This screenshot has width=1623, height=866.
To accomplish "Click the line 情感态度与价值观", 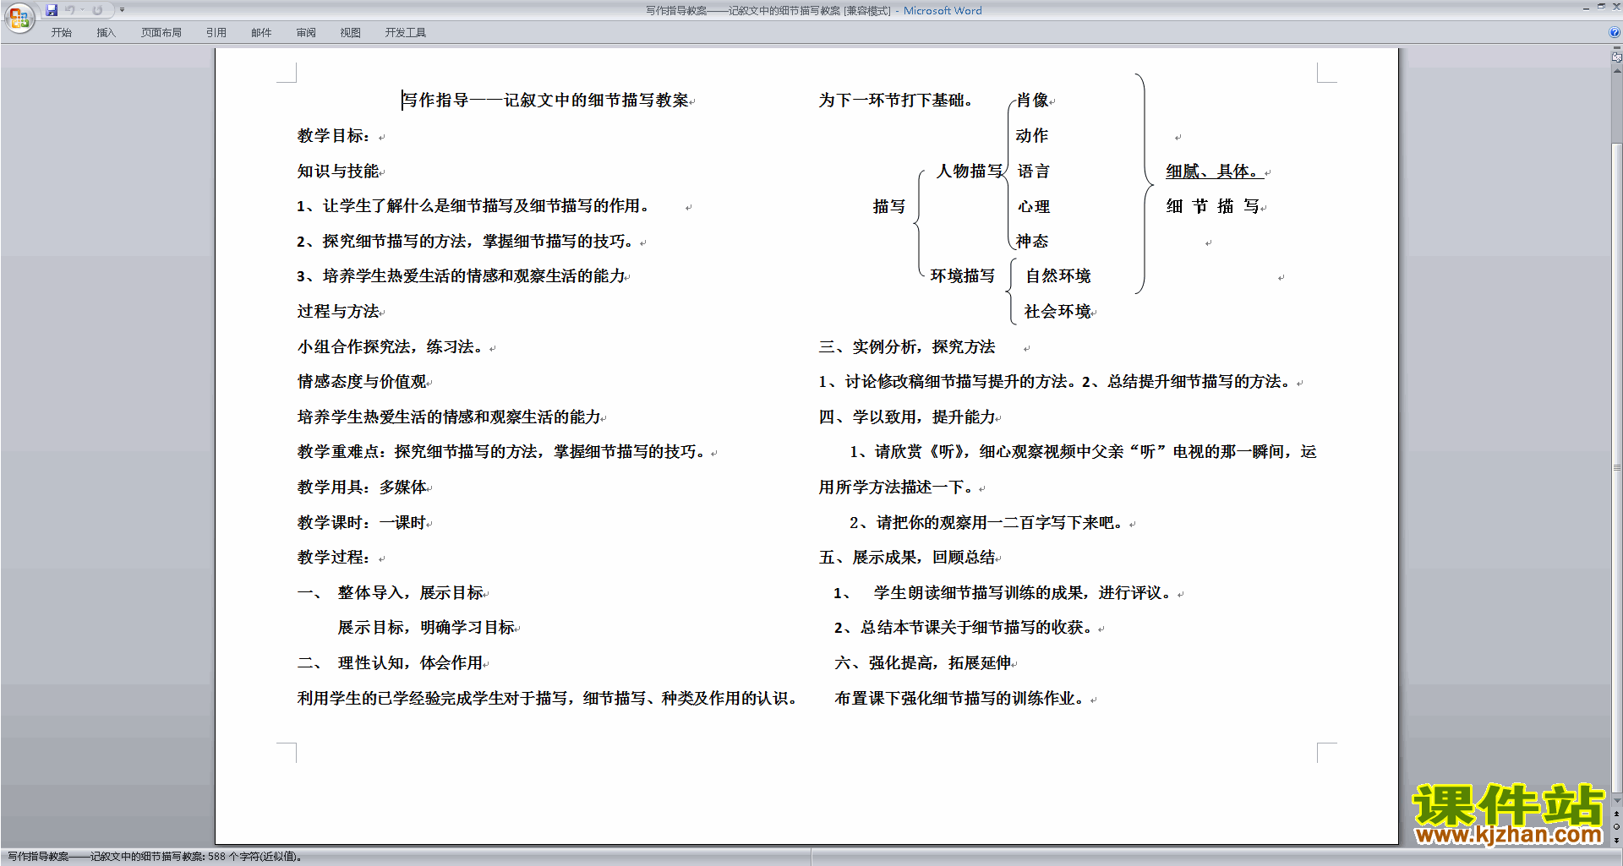I will click(362, 382).
